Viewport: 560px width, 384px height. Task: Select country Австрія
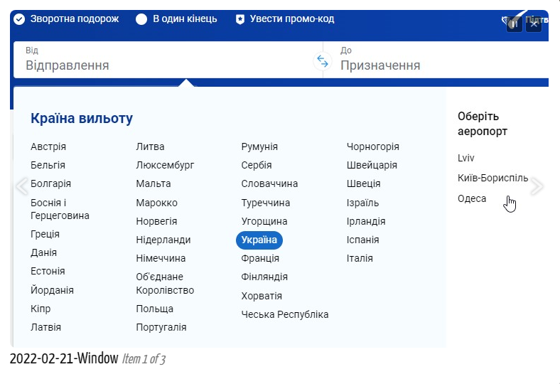(x=48, y=146)
